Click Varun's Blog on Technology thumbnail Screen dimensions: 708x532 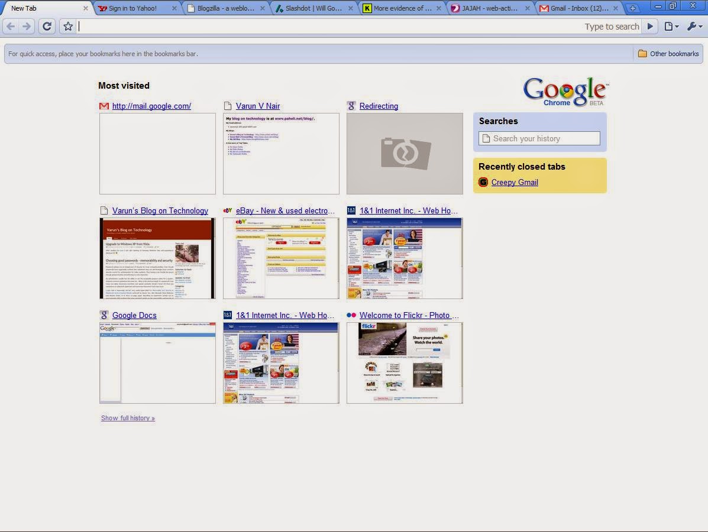pos(157,258)
